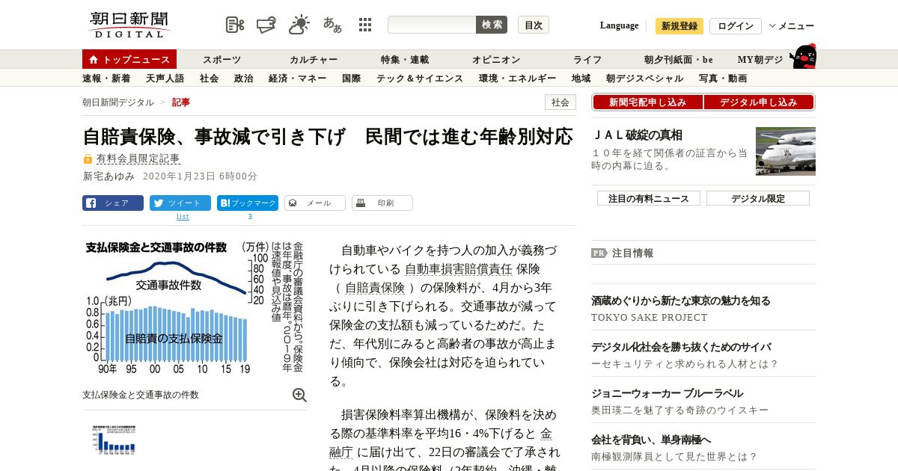Open テック&サイエンス submenu item
898x471 pixels.
(420, 78)
